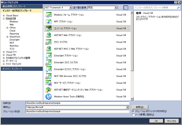This screenshot has width=182, height=125.
Task: Enable the ソース管理に追加 checkbox
Action: click(133, 114)
